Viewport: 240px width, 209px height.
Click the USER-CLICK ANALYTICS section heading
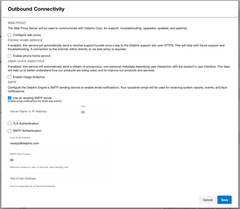tap(26, 61)
